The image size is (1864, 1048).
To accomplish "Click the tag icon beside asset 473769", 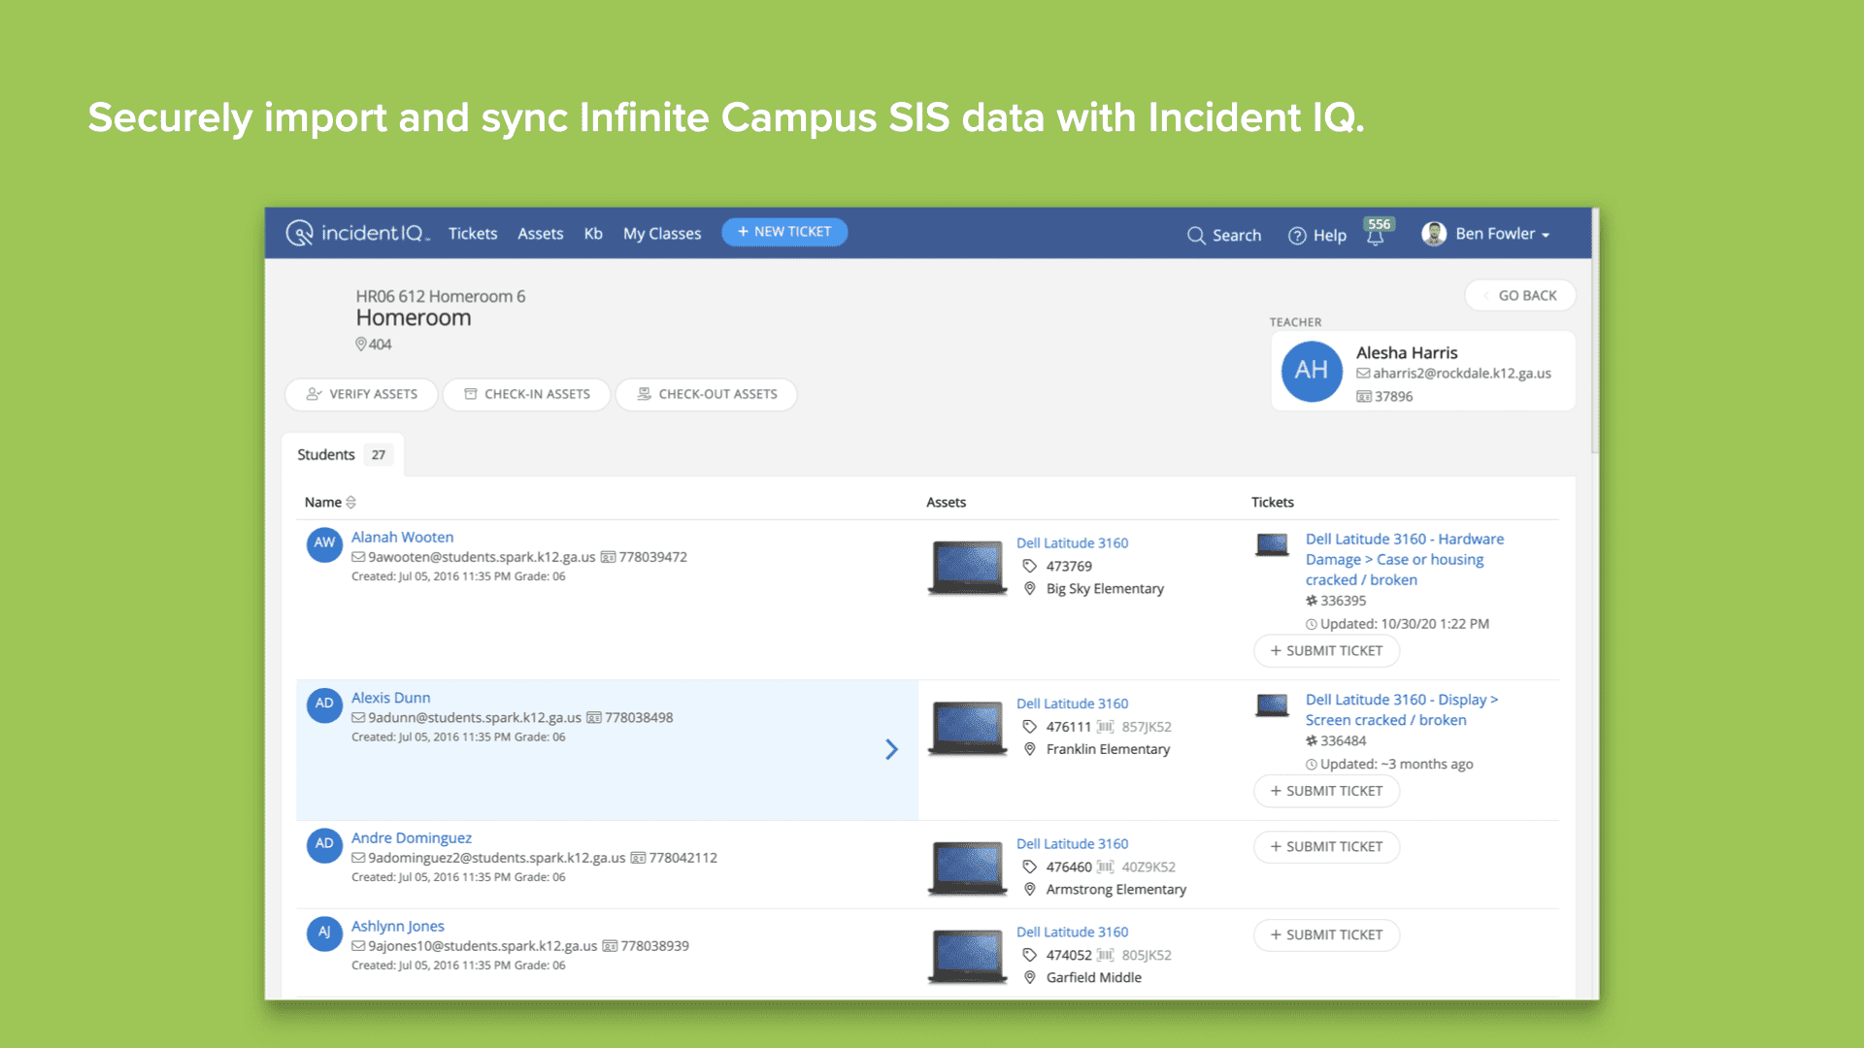I will click(1028, 566).
